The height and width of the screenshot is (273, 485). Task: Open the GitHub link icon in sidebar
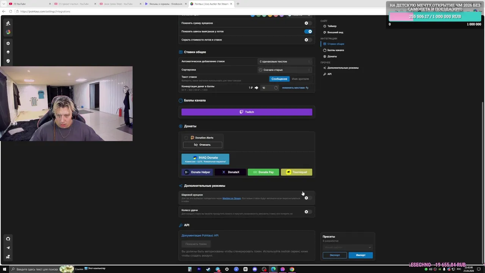click(x=8, y=239)
